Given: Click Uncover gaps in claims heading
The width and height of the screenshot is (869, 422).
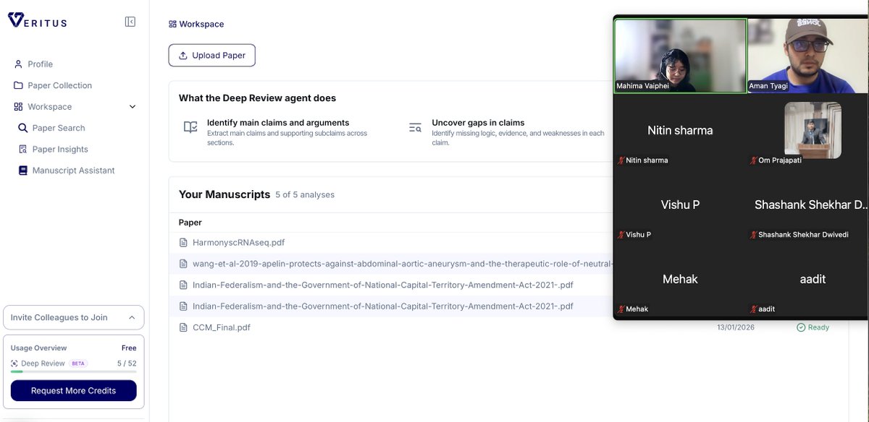Looking at the screenshot, I should coord(478,123).
